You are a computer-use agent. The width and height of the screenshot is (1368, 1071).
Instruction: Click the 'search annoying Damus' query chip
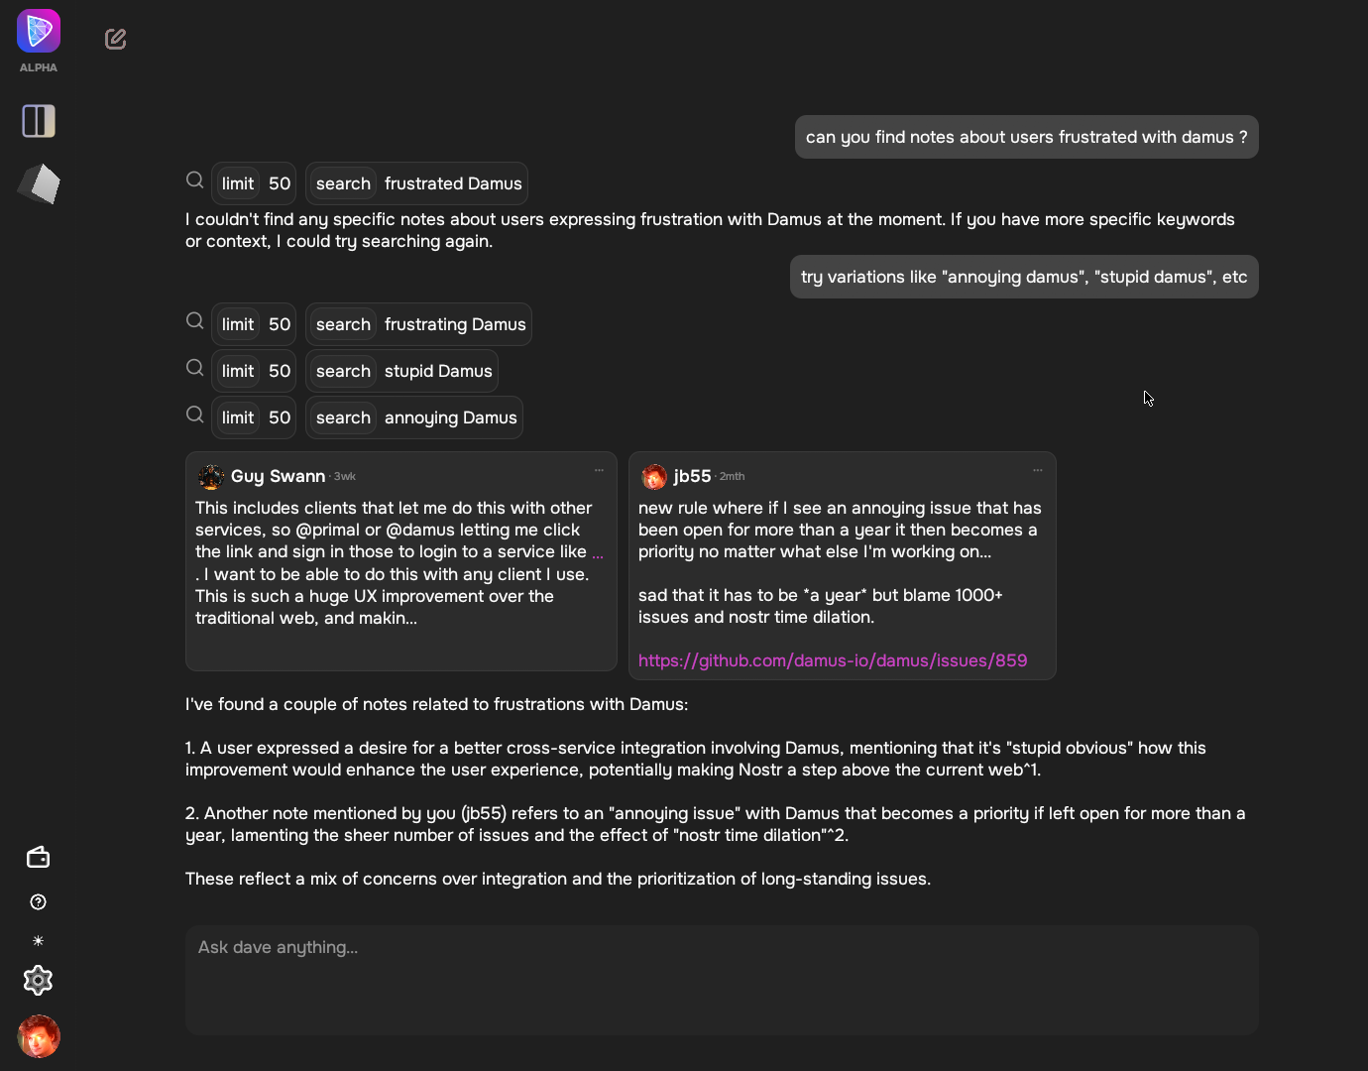(x=414, y=417)
